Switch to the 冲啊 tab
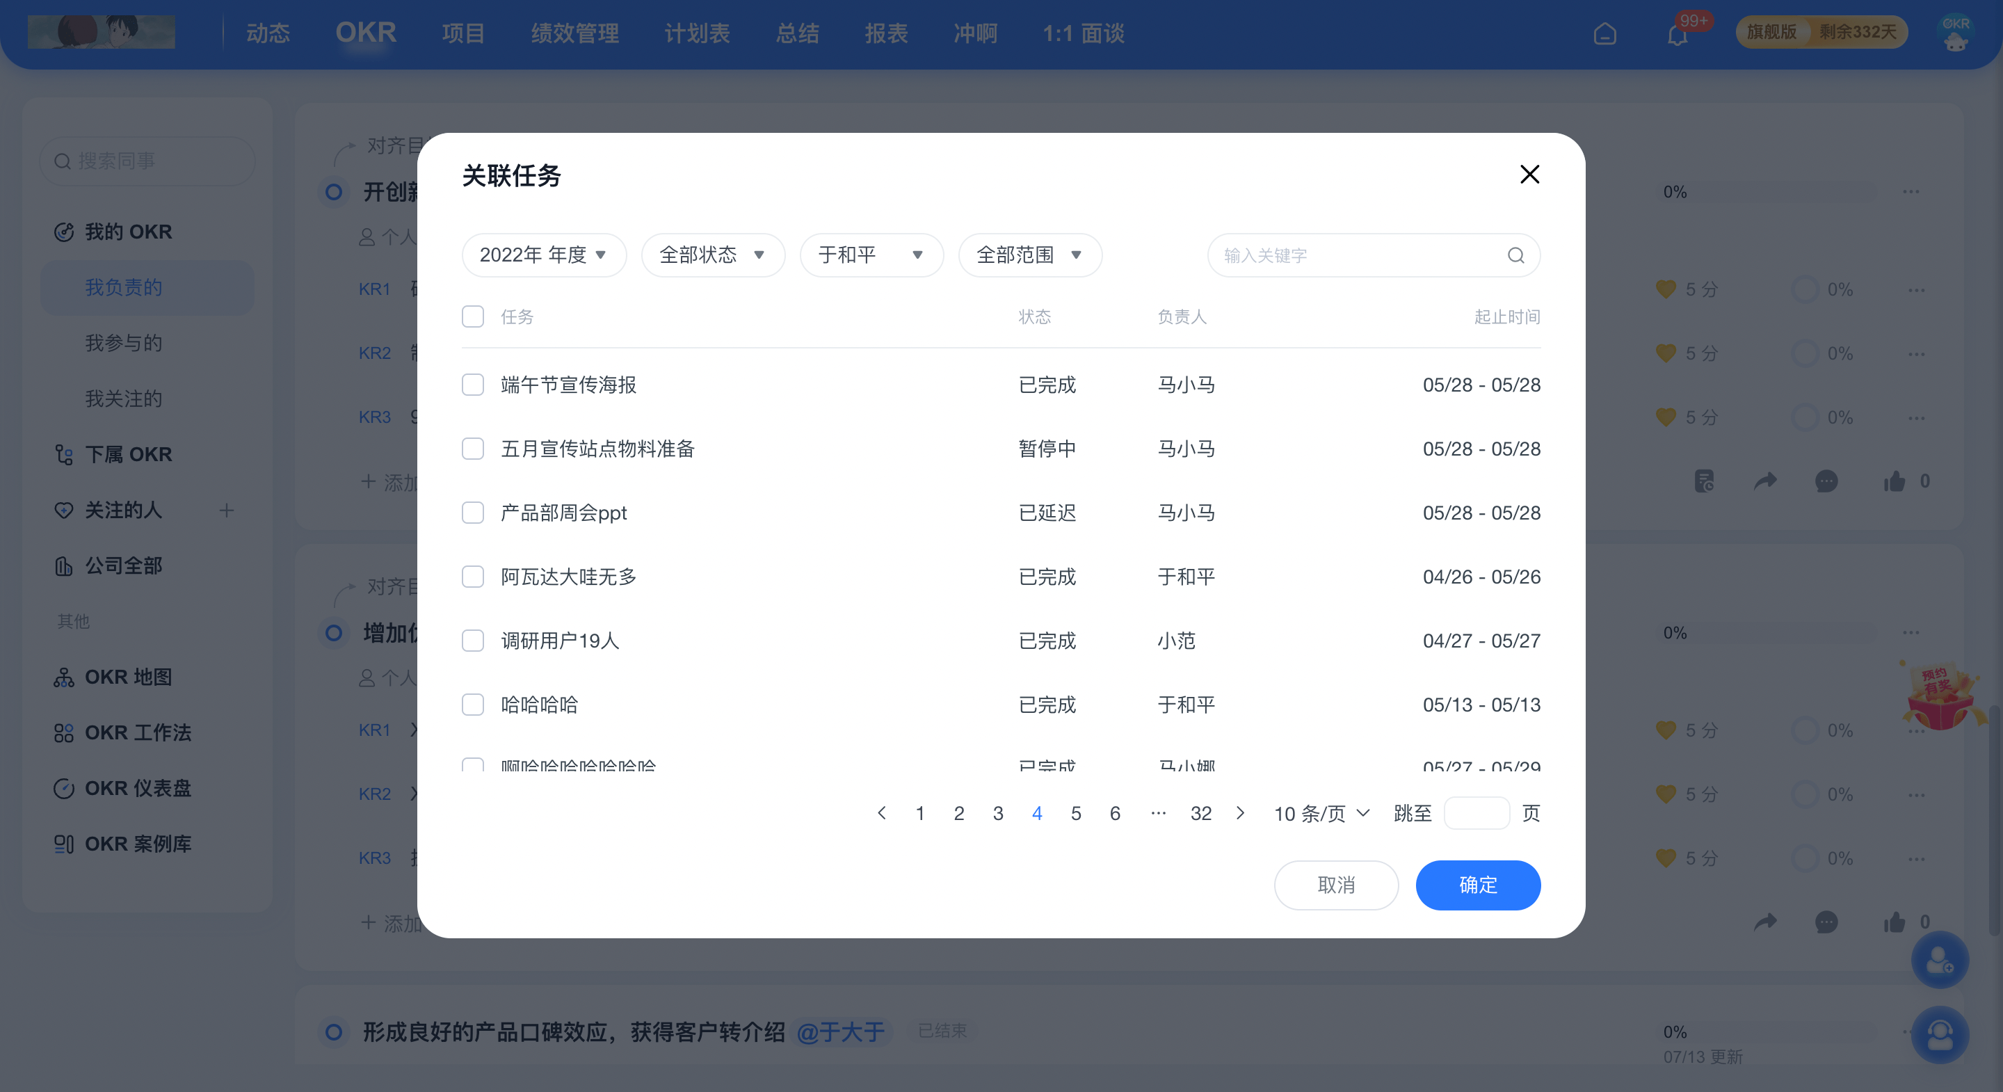Screen dimensions: 2003x1092 tap(975, 33)
